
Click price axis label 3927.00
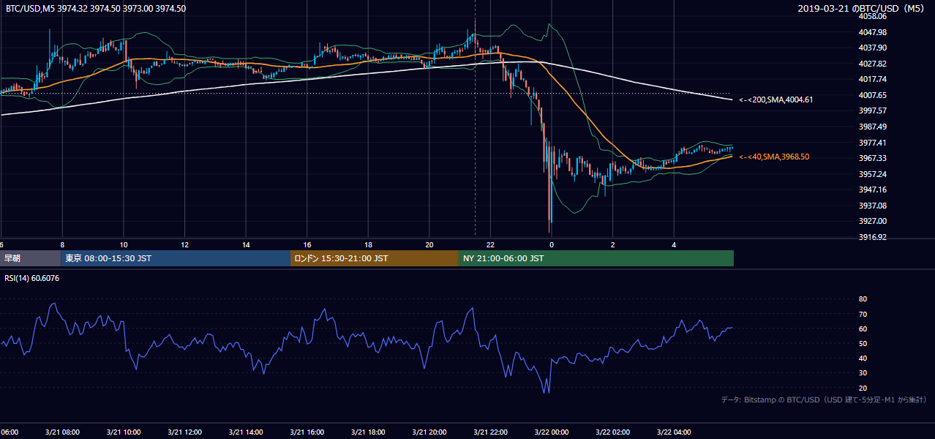[x=873, y=221]
